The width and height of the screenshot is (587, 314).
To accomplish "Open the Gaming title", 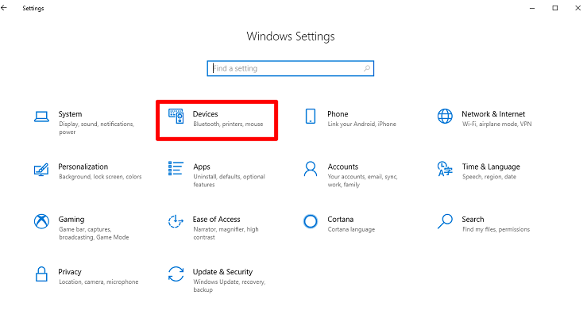I will pyautogui.click(x=71, y=220).
